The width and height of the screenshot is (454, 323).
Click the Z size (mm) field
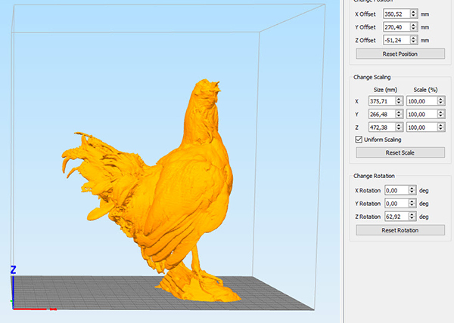381,127
